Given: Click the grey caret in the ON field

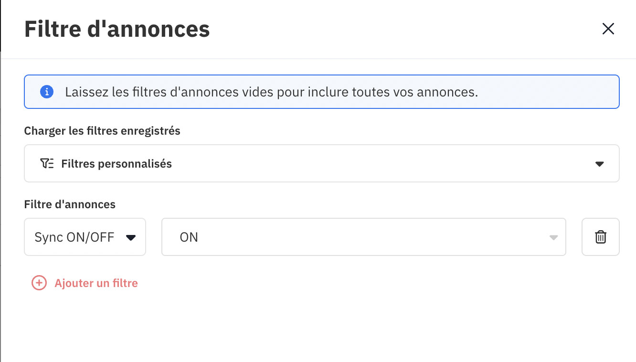Looking at the screenshot, I should [553, 237].
